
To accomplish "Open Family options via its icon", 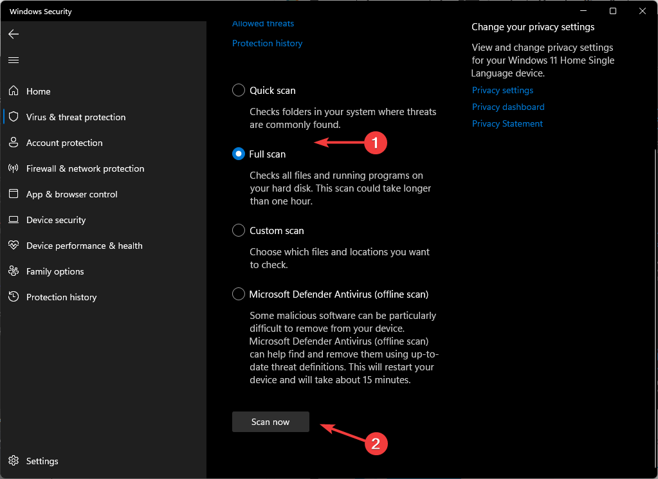I will [13, 271].
